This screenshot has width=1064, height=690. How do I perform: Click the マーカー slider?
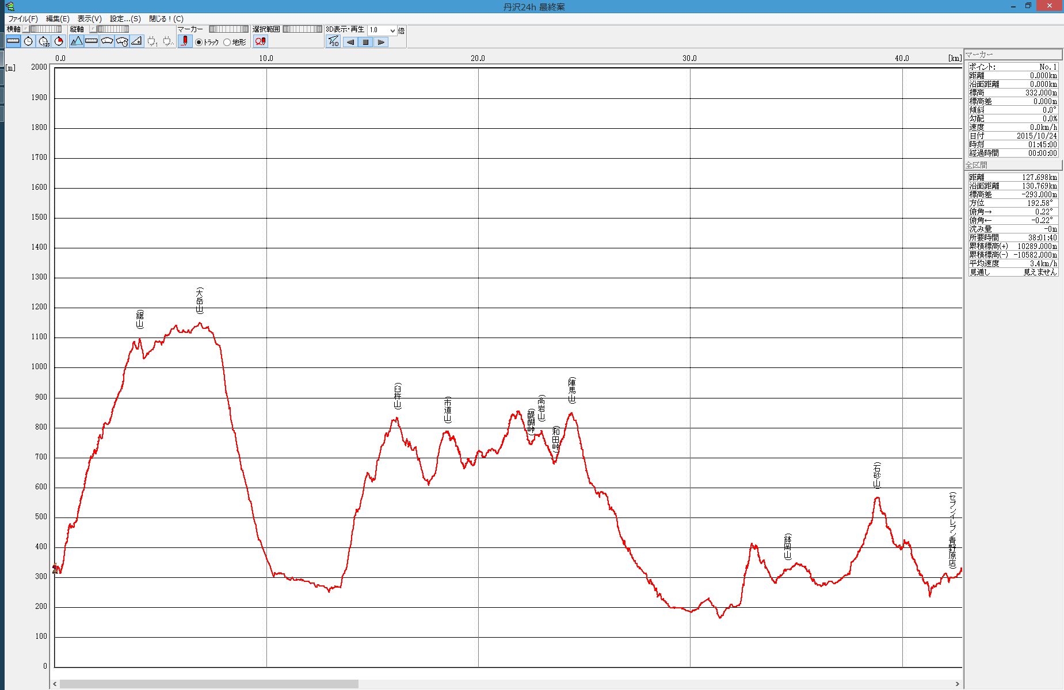[229, 29]
